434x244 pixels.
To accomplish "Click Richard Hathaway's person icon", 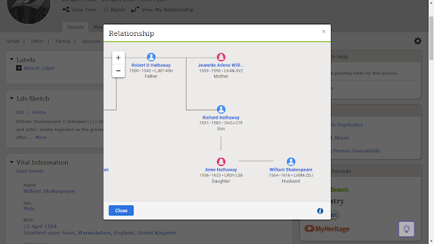I will [221, 109].
